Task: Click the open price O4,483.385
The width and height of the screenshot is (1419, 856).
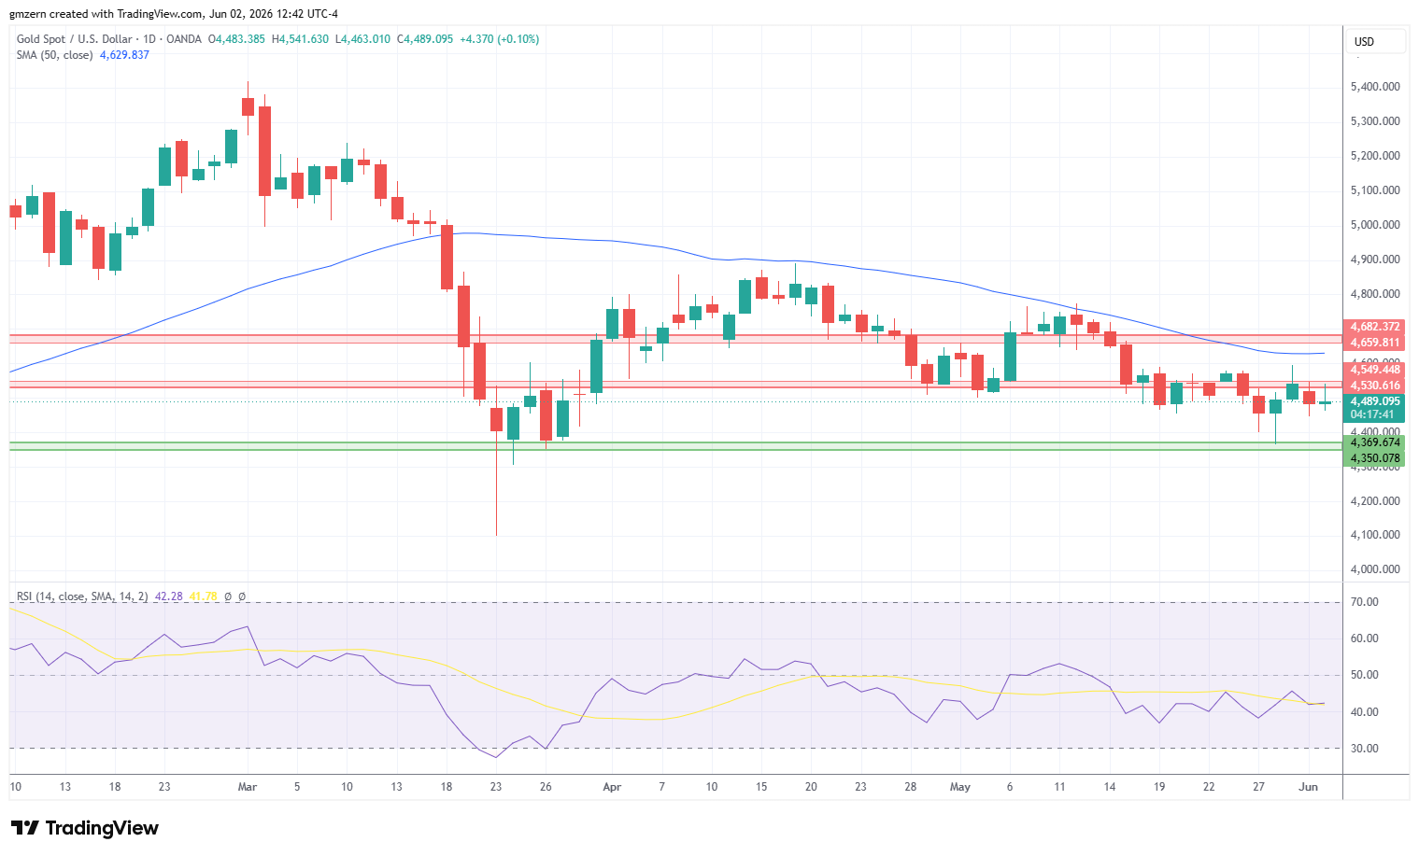Action: point(236,39)
